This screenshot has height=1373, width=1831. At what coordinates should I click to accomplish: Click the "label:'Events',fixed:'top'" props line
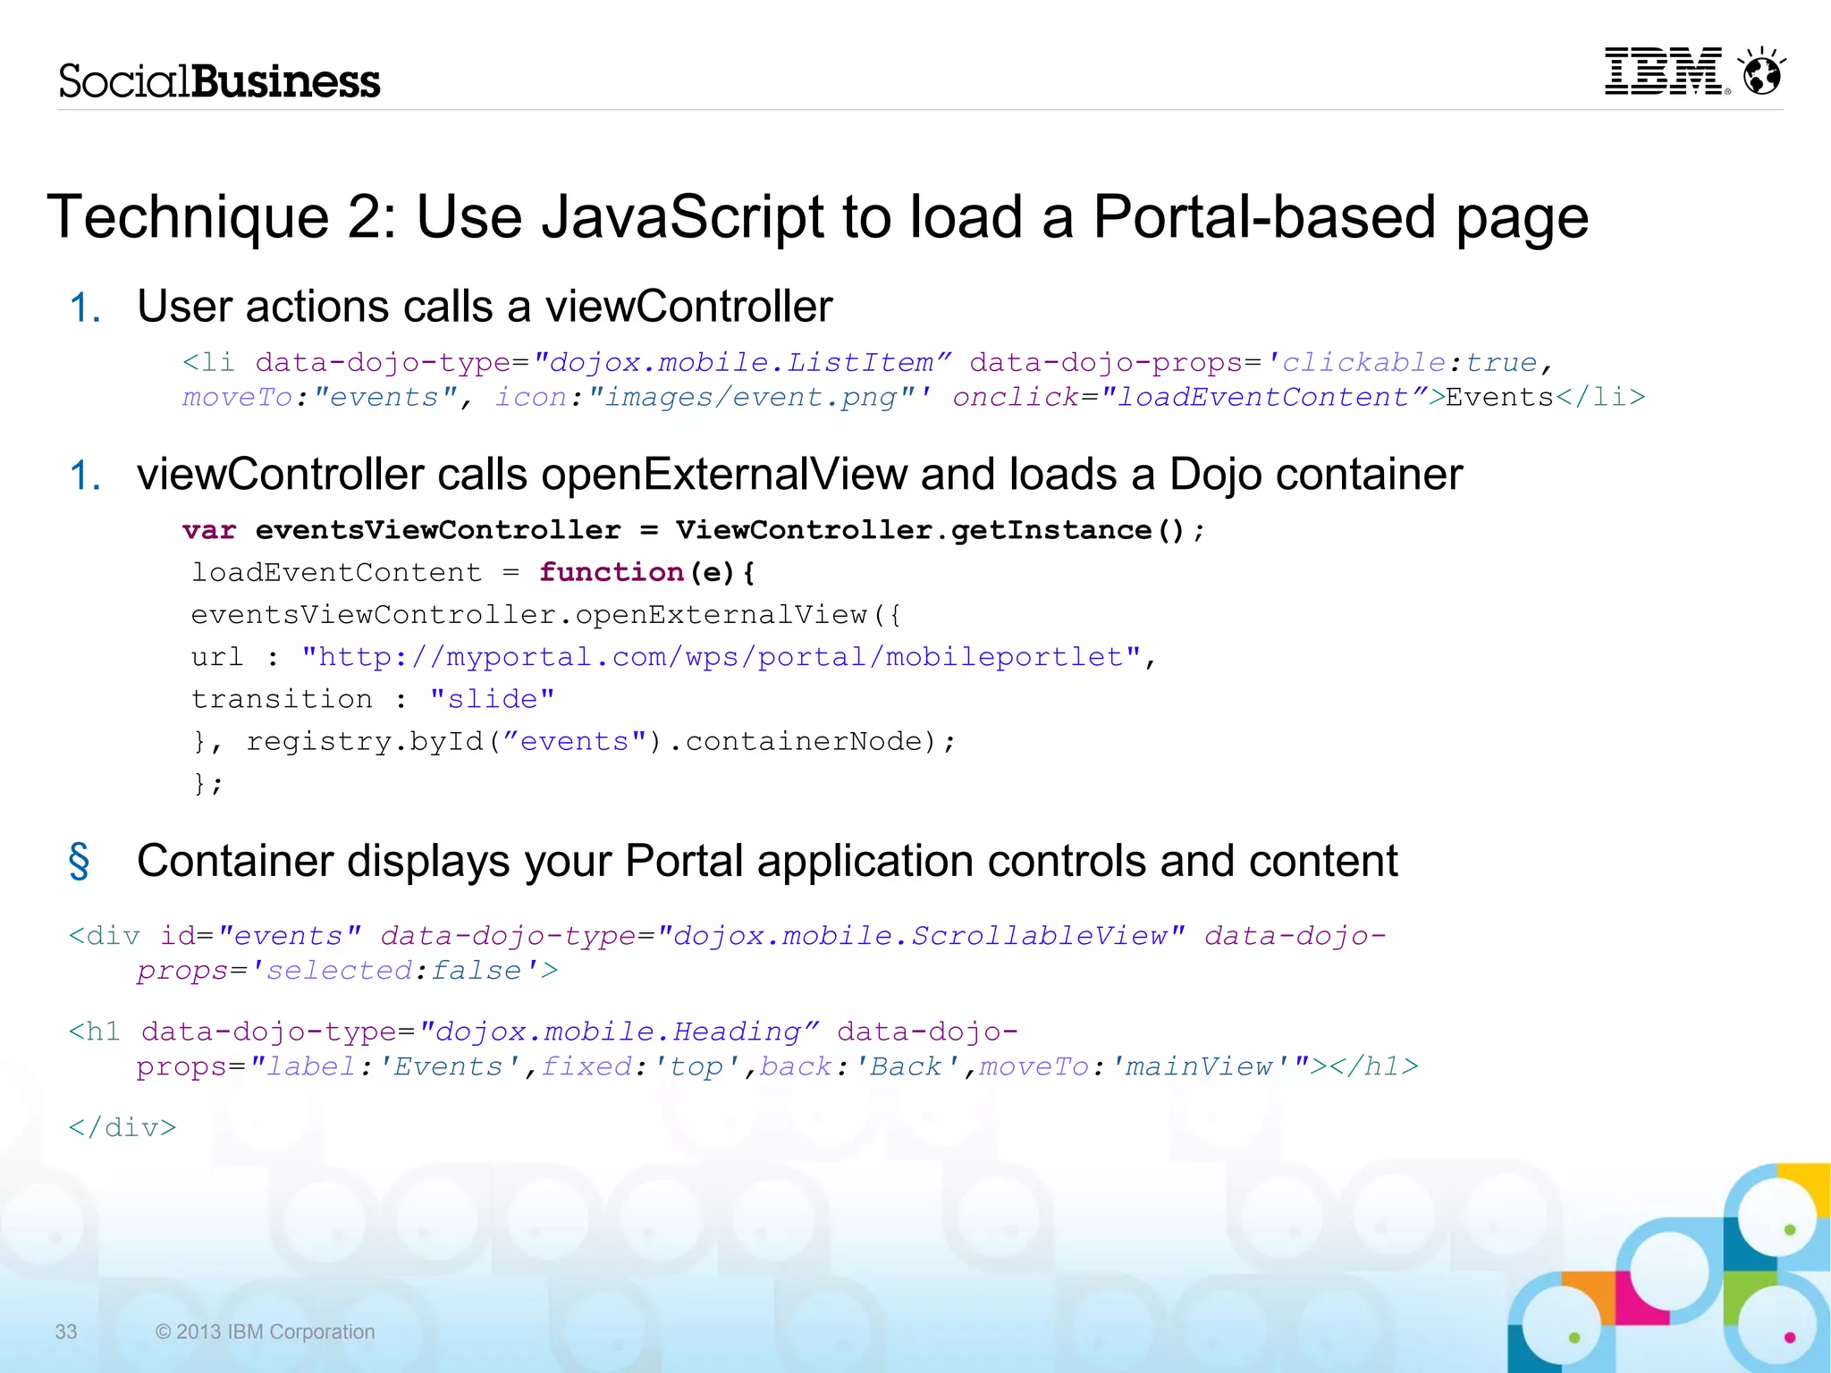[777, 1067]
